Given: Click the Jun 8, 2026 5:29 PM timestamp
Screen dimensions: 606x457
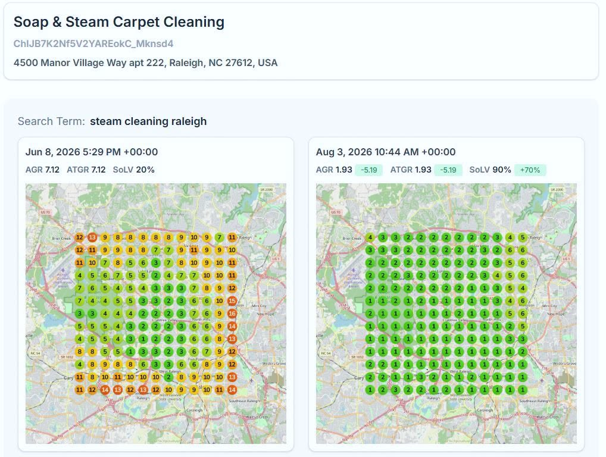Looking at the screenshot, I should [92, 152].
